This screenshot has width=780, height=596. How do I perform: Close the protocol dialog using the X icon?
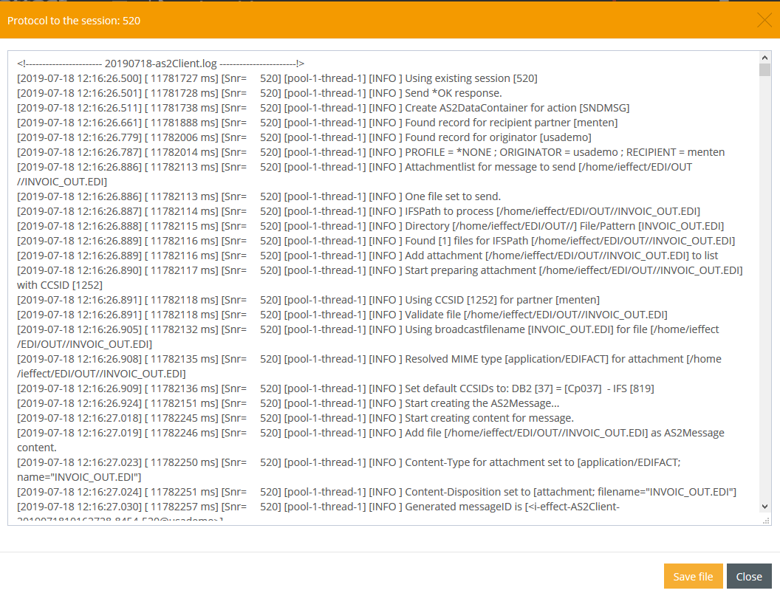(764, 20)
